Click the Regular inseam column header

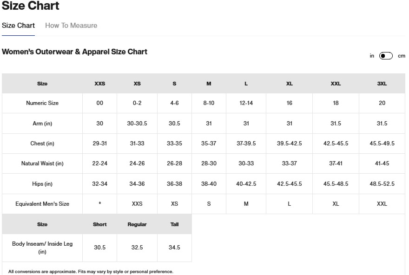tap(137, 224)
